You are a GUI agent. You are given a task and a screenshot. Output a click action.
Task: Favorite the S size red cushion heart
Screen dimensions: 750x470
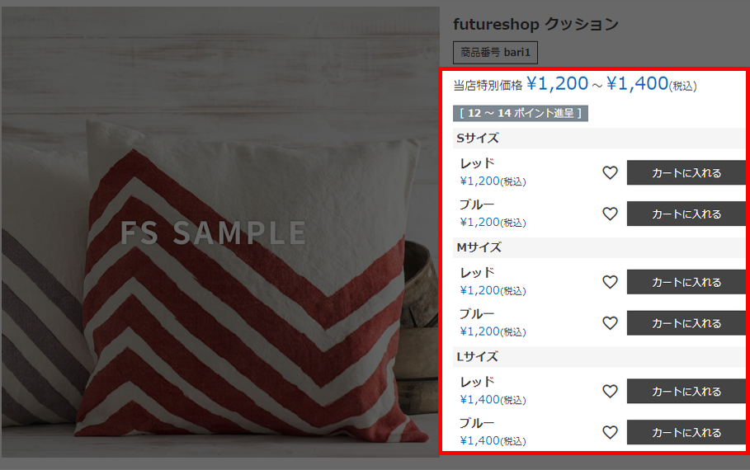[x=610, y=172]
